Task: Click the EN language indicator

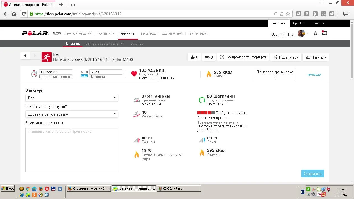Action: [x=303, y=192]
